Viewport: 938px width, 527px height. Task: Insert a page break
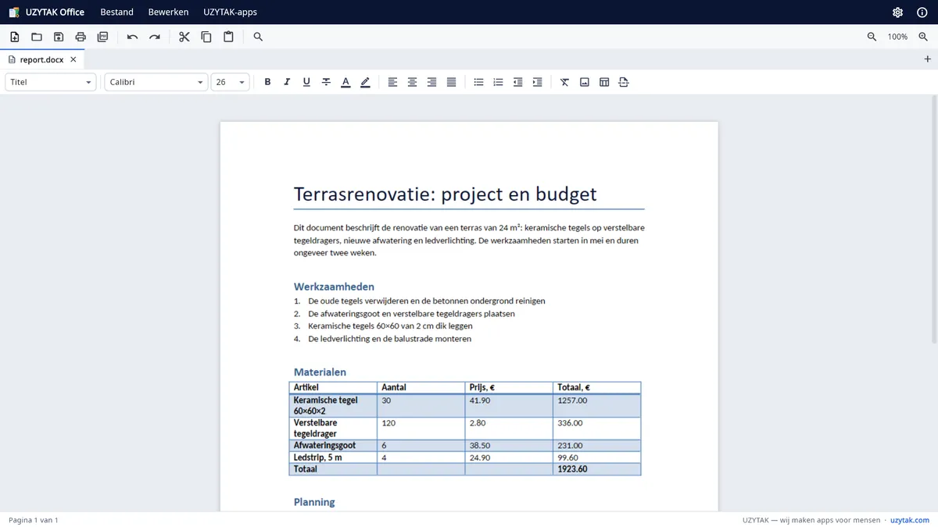[x=624, y=82]
